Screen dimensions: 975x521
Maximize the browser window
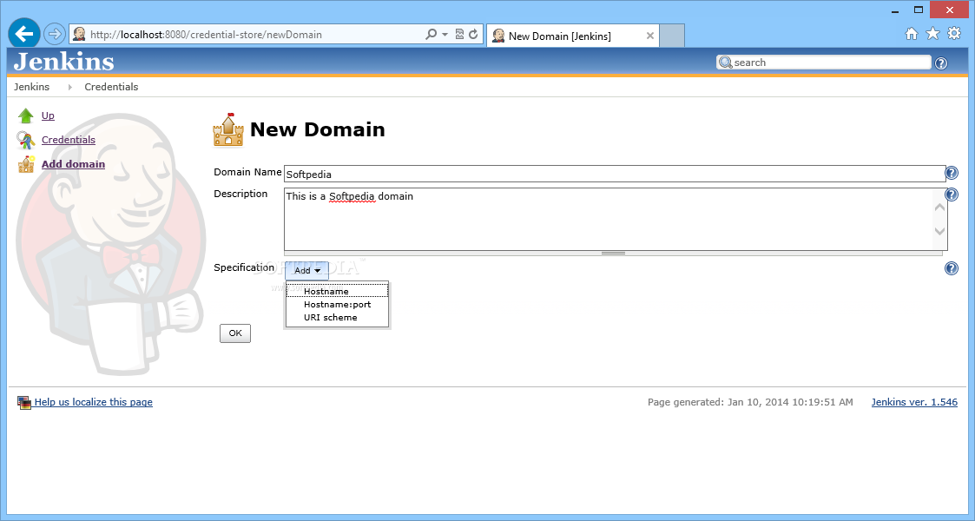click(919, 10)
